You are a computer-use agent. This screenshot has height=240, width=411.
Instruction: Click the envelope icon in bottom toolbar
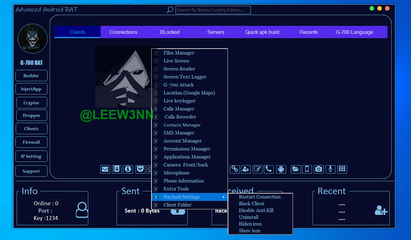pos(105,169)
